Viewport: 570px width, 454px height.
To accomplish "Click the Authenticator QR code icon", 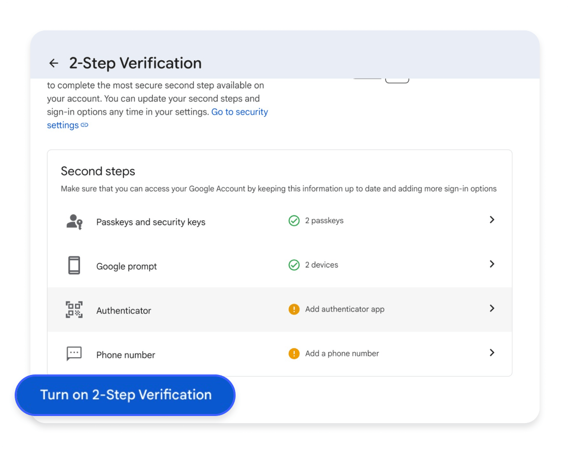I will [74, 310].
